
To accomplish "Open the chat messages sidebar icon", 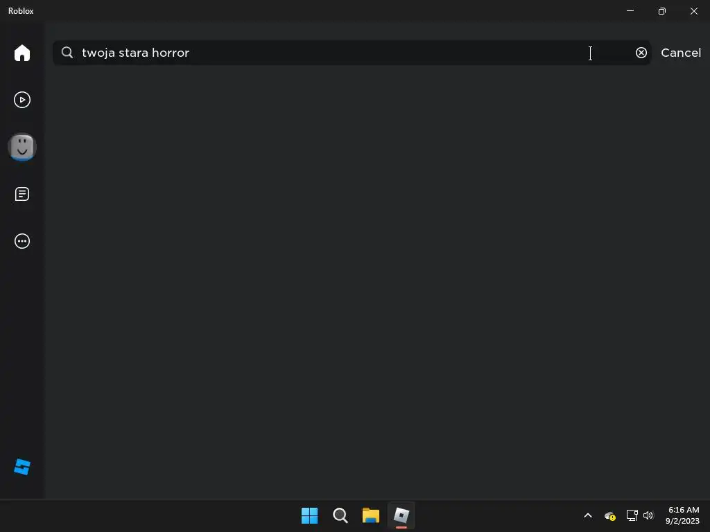I will [x=21, y=194].
